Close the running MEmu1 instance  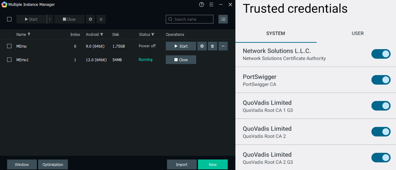[181, 60]
